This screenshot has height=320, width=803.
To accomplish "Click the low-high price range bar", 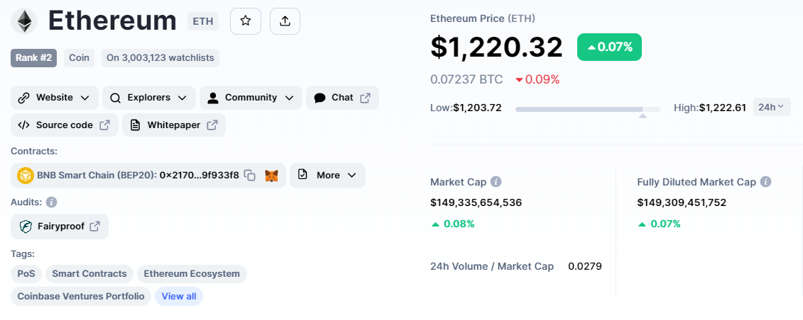I will pyautogui.click(x=587, y=109).
